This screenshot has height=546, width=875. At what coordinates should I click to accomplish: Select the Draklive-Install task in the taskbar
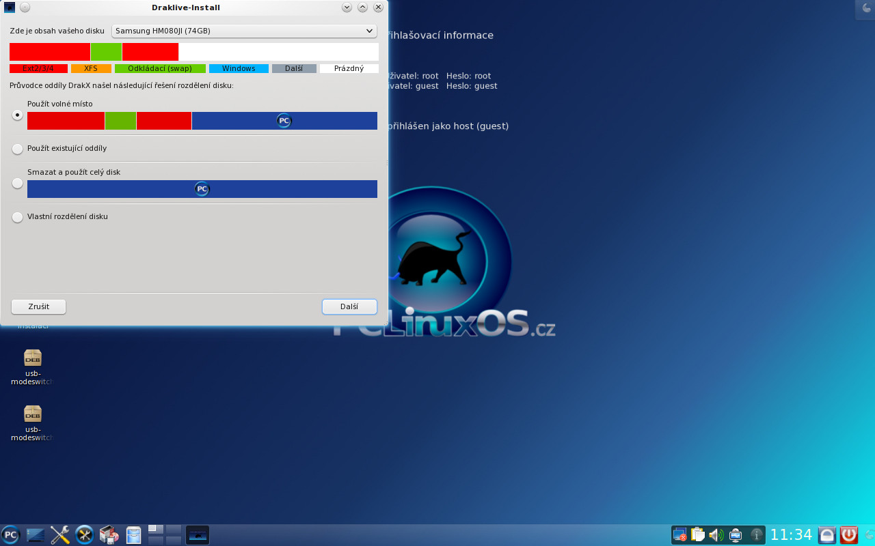pyautogui.click(x=198, y=535)
